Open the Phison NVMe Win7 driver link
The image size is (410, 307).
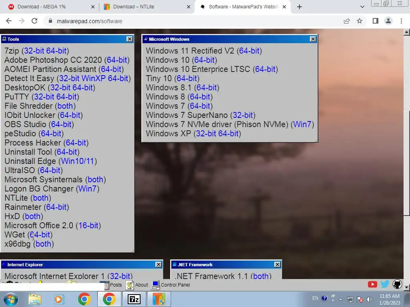[302, 124]
